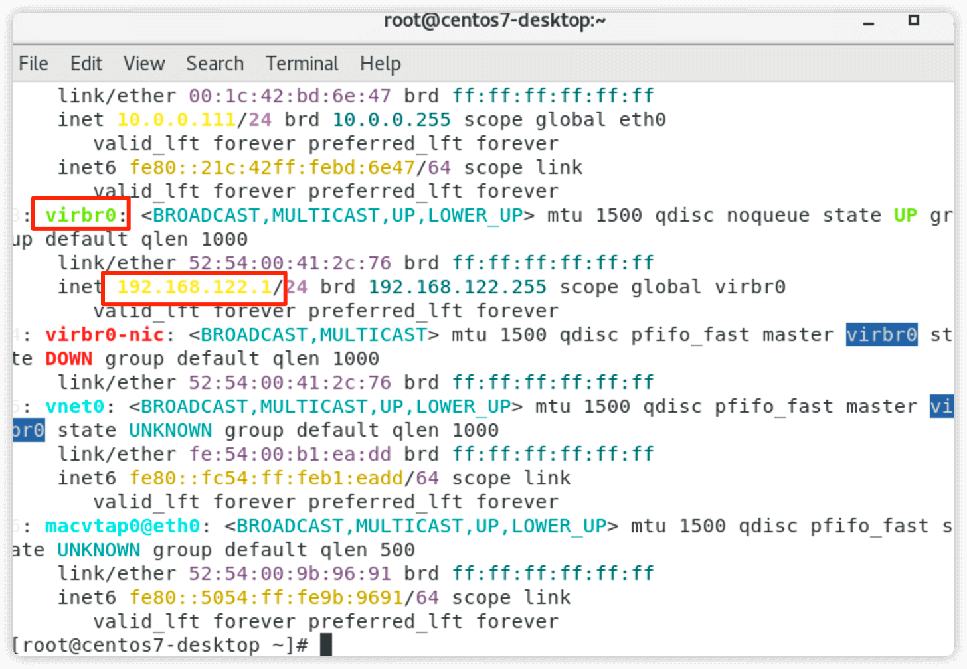Click the macvtap0@eth0 interface name
The image size is (967, 669).
tap(122, 526)
